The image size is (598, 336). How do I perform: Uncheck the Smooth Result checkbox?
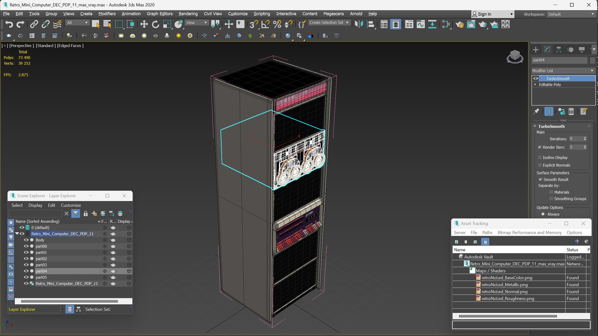pos(540,180)
